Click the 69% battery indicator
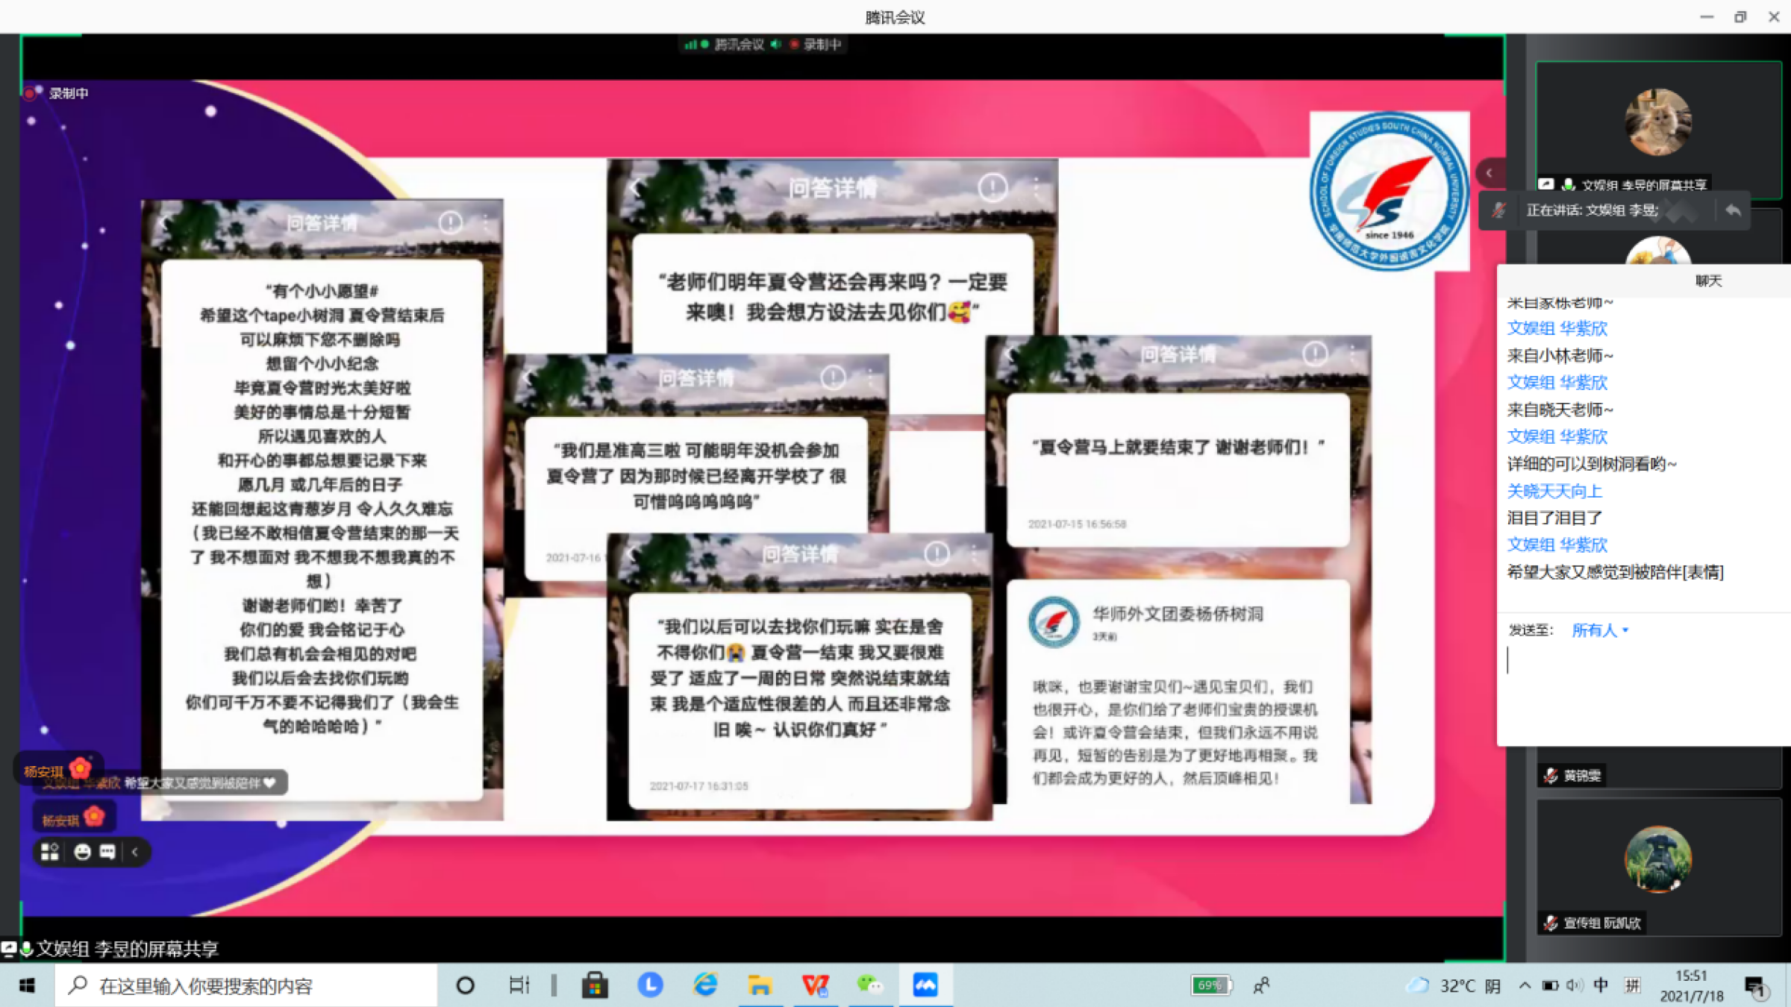This screenshot has height=1007, width=1791. pyautogui.click(x=1211, y=986)
